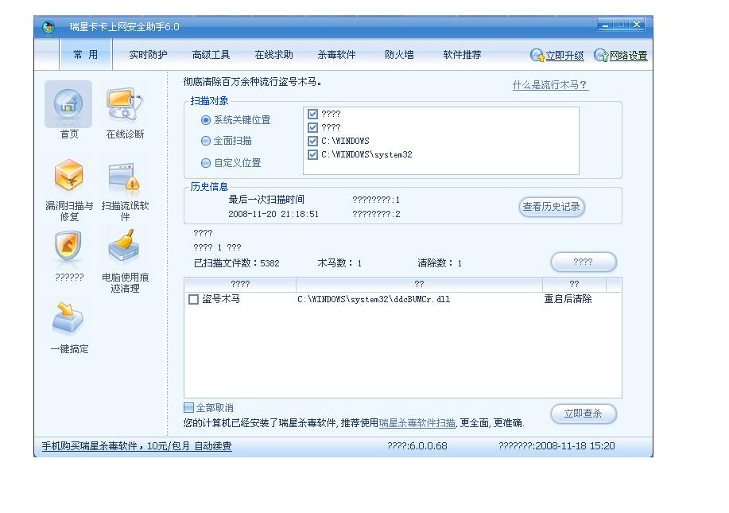
Task: Open the 杀毒软件 tab
Action: 336,55
